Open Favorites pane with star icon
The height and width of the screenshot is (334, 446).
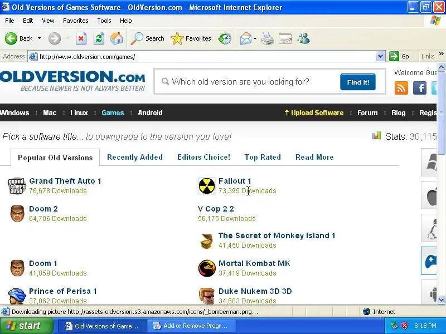[177, 38]
